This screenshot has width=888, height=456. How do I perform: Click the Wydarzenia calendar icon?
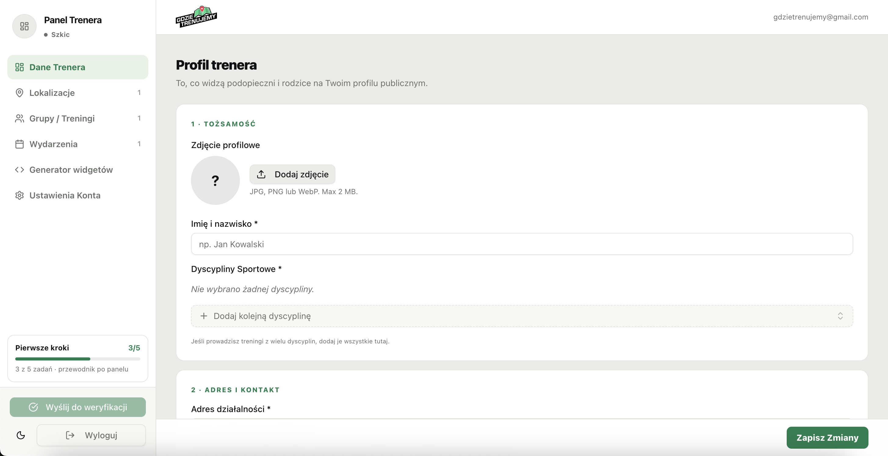(x=20, y=144)
